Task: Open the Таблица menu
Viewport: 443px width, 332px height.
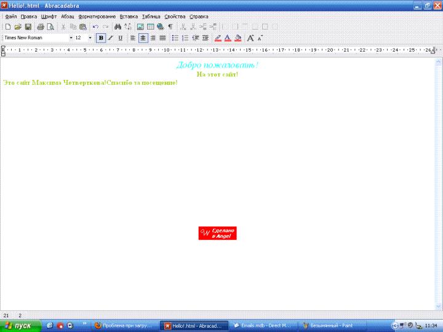Action: 151,17
